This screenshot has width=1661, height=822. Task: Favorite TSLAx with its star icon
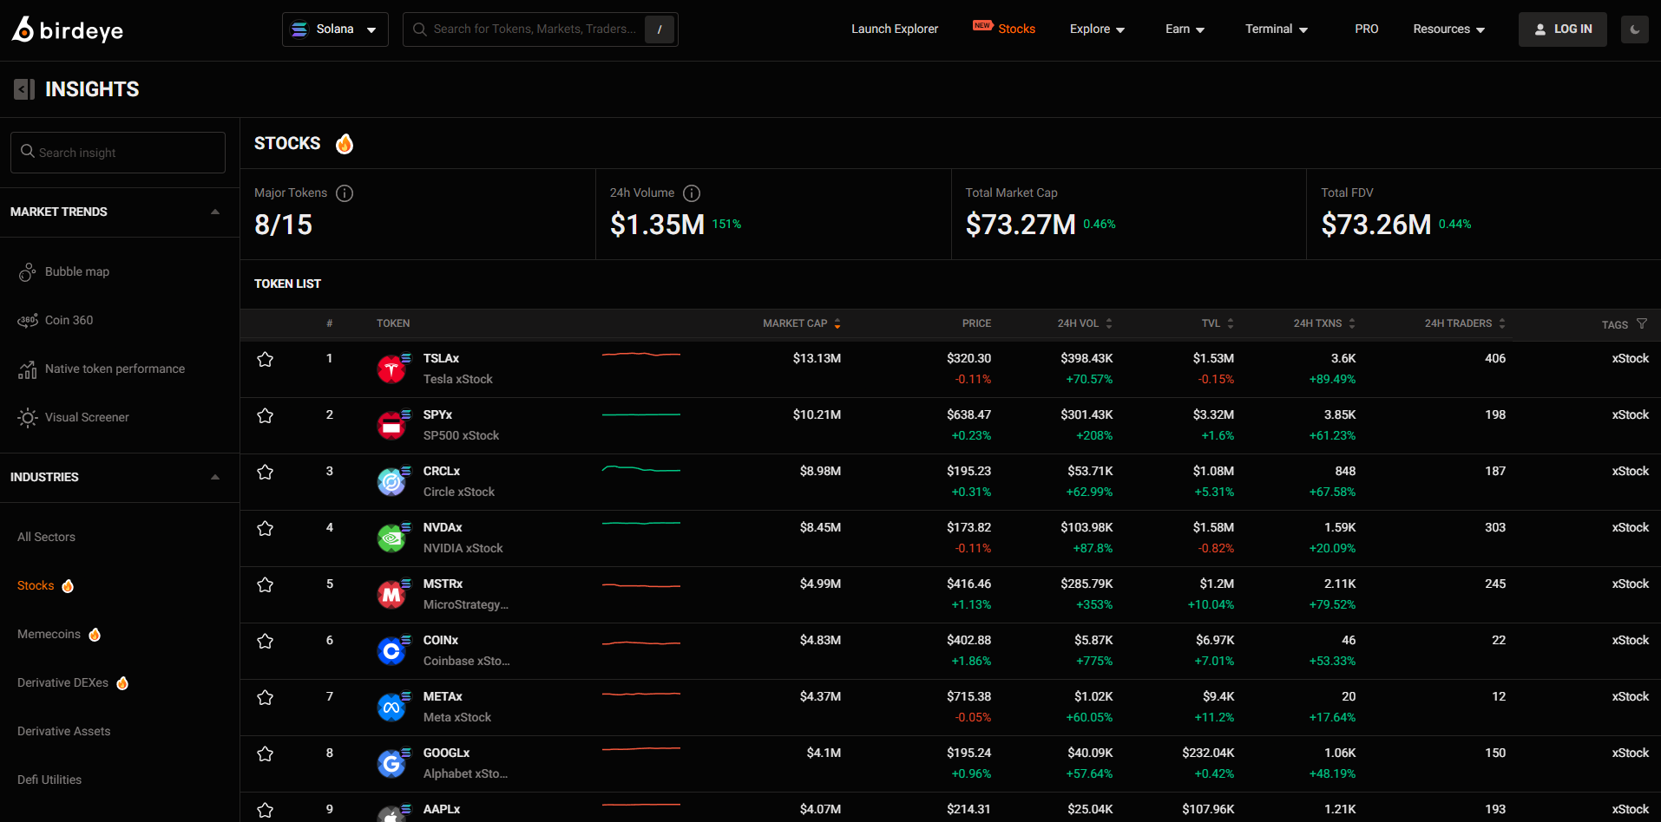266,359
